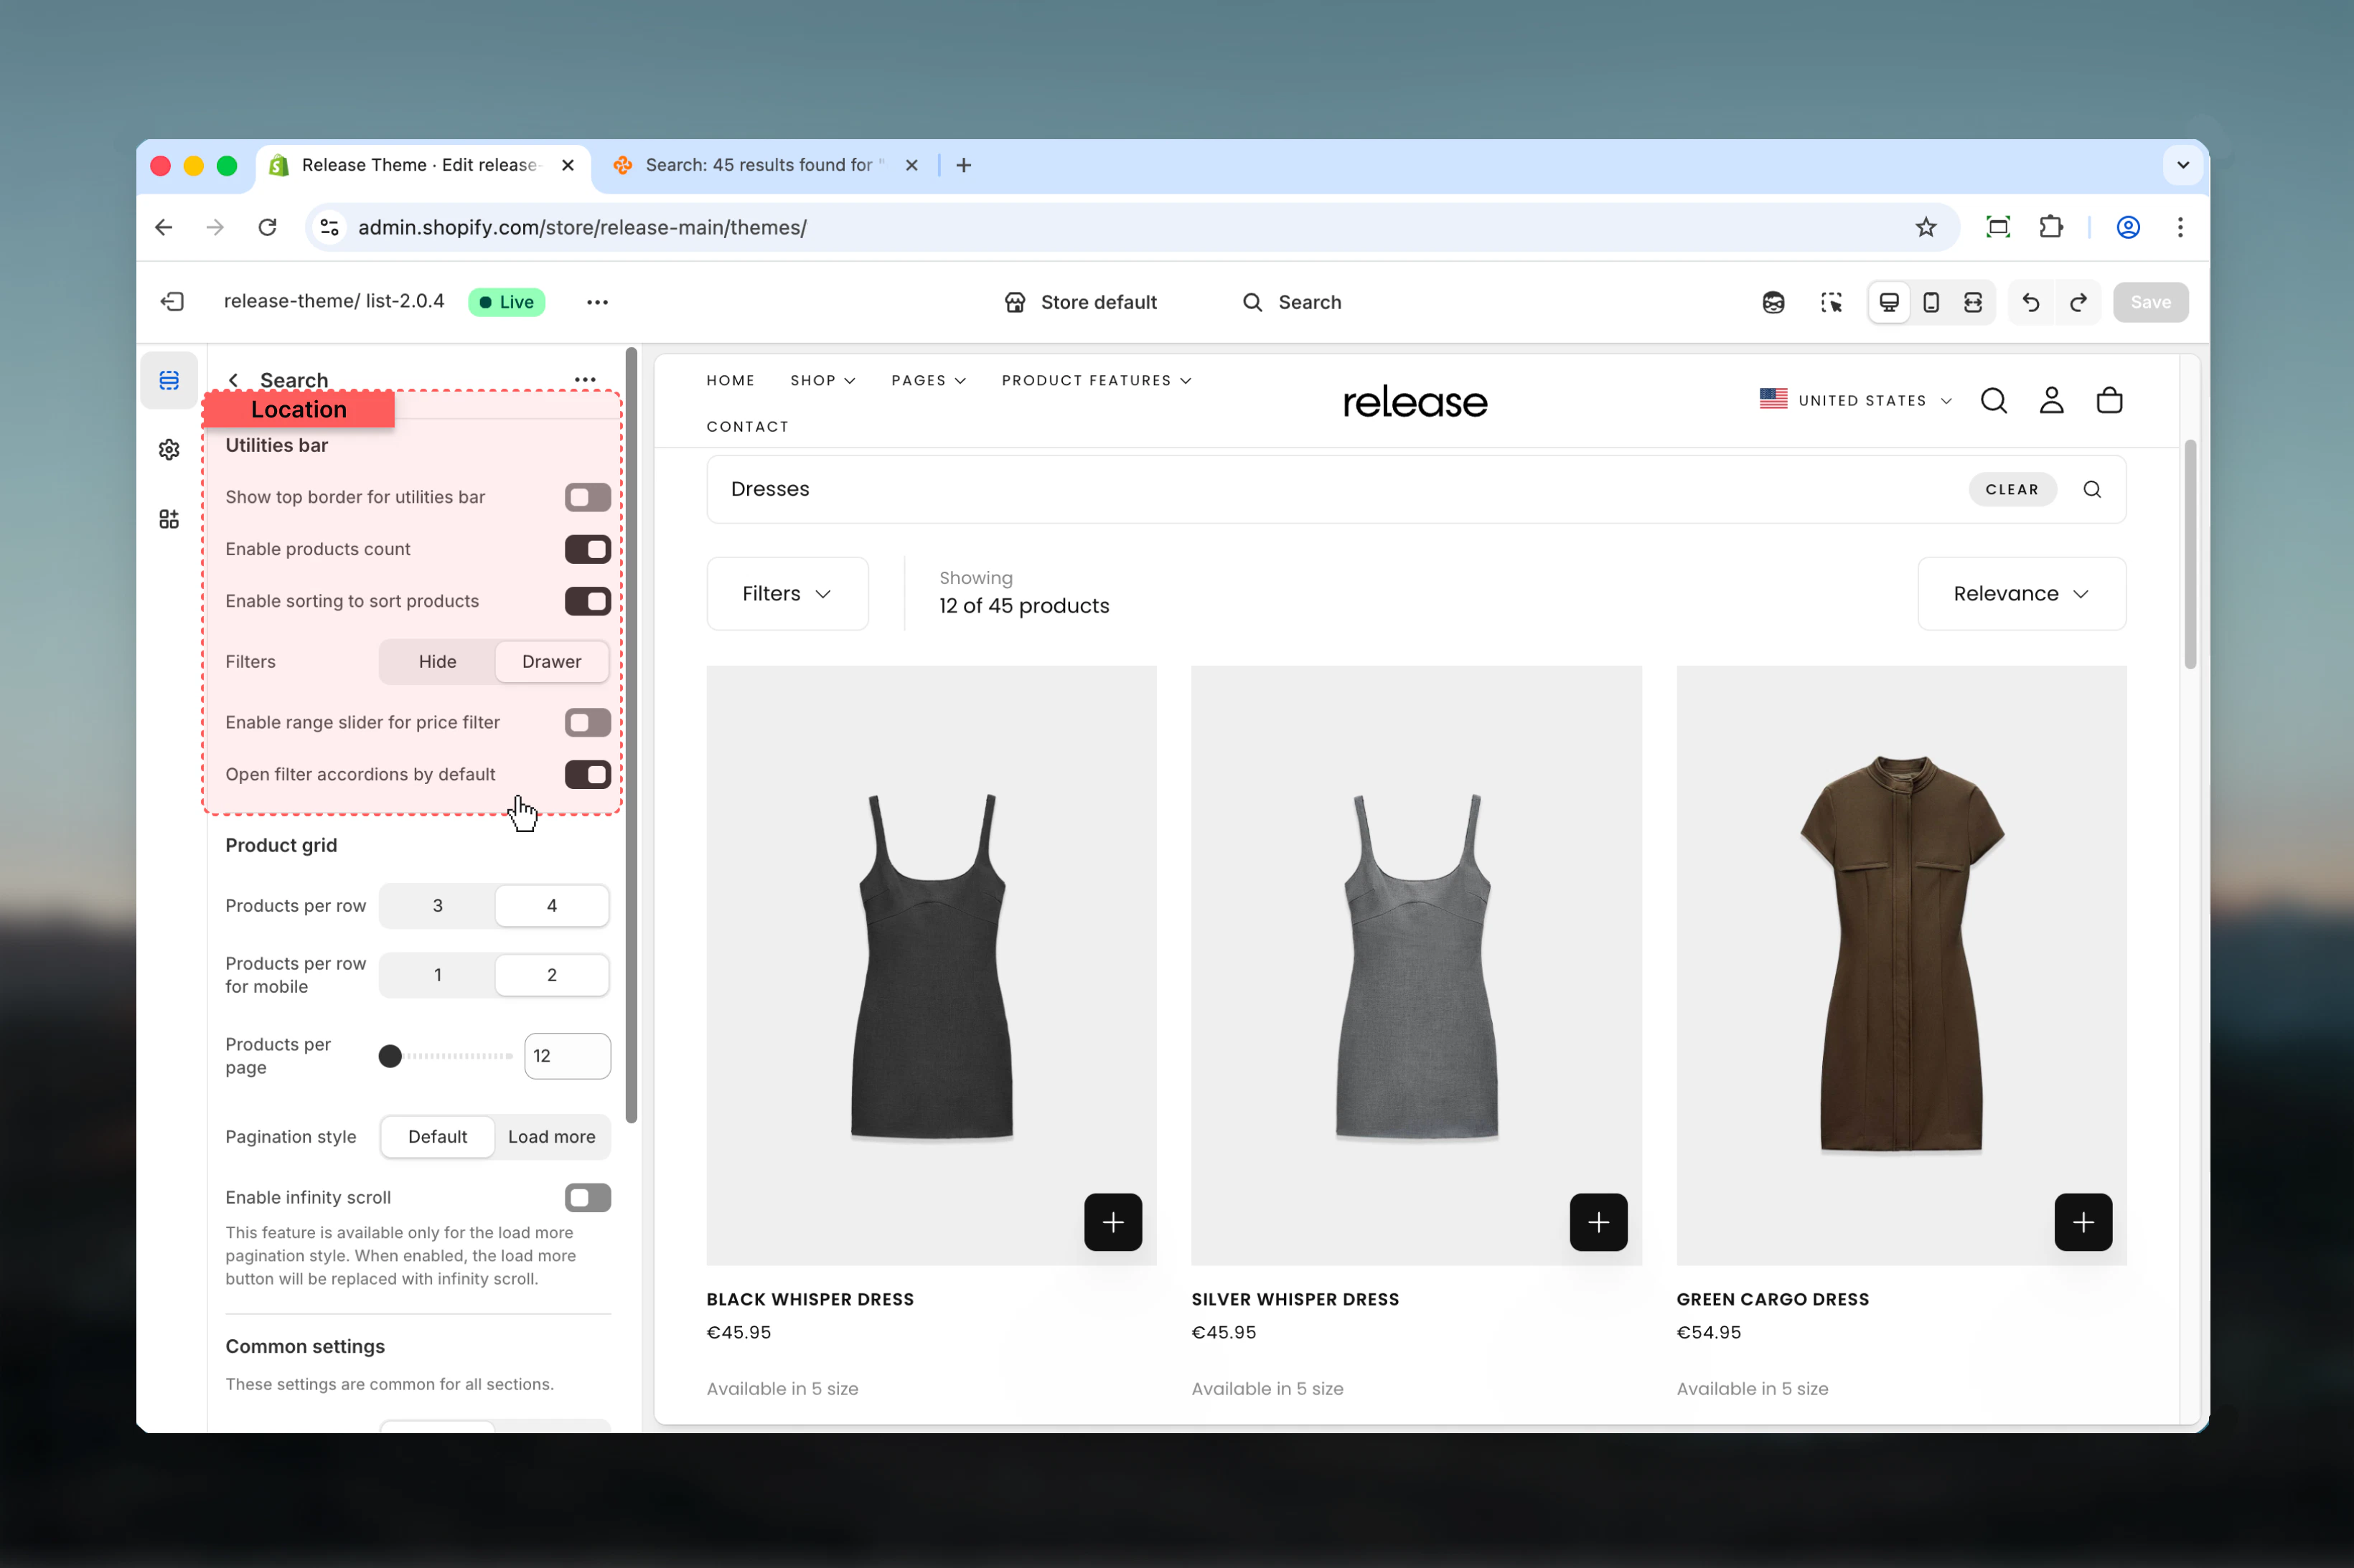Click the store assistant face icon
2354x1568 pixels.
1773,302
